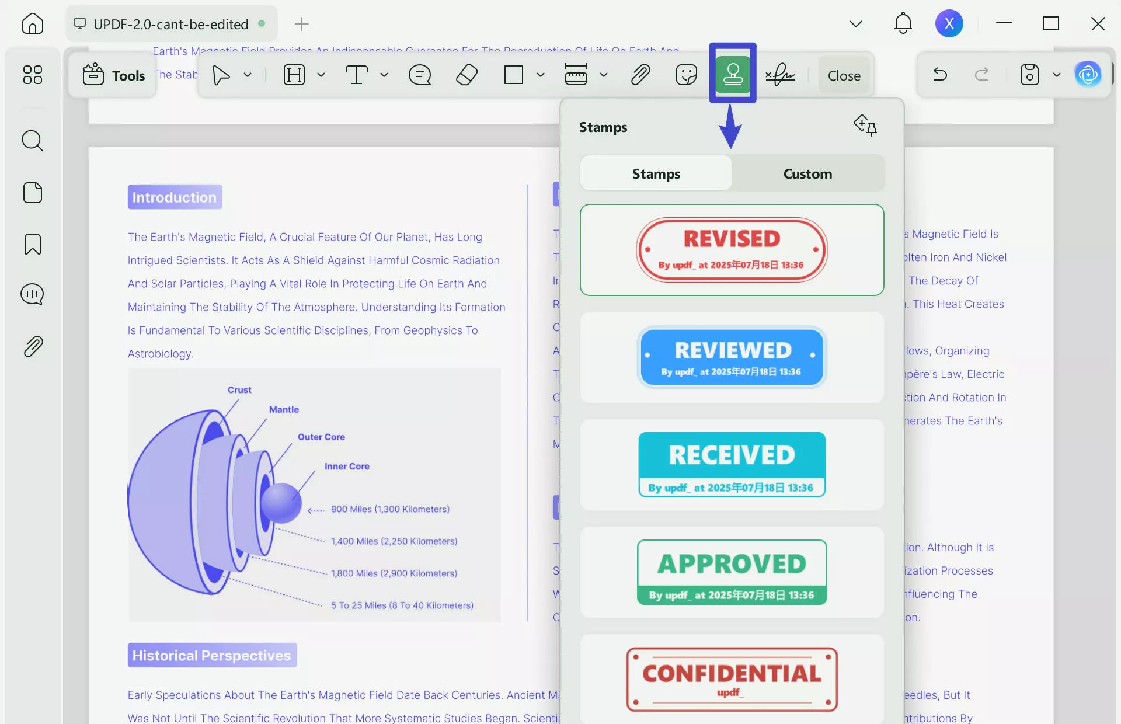
Task: Open the Save options dropdown
Action: [1056, 75]
